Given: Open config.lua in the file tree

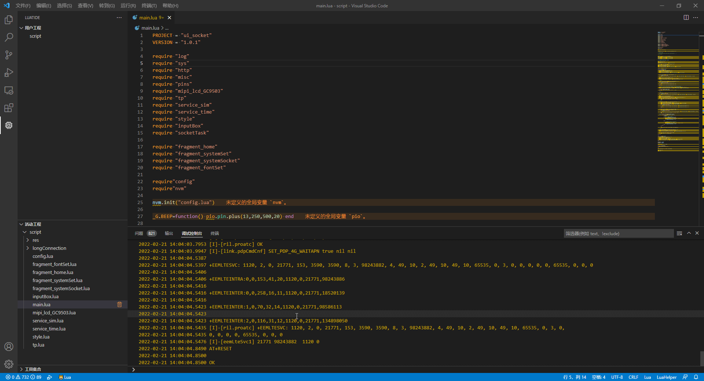Looking at the screenshot, I should (43, 256).
